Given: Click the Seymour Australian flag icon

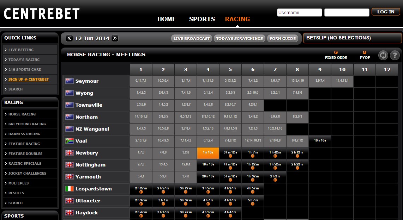Looking at the screenshot, I should tap(70, 81).
